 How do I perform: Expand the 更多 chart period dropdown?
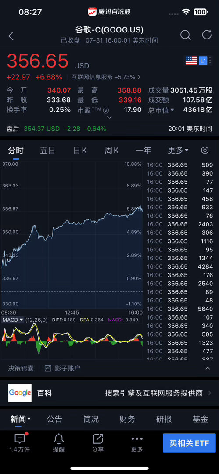(178, 150)
